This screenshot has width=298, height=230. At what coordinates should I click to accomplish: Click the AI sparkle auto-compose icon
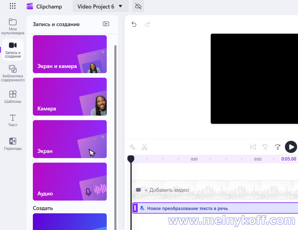pos(132,147)
